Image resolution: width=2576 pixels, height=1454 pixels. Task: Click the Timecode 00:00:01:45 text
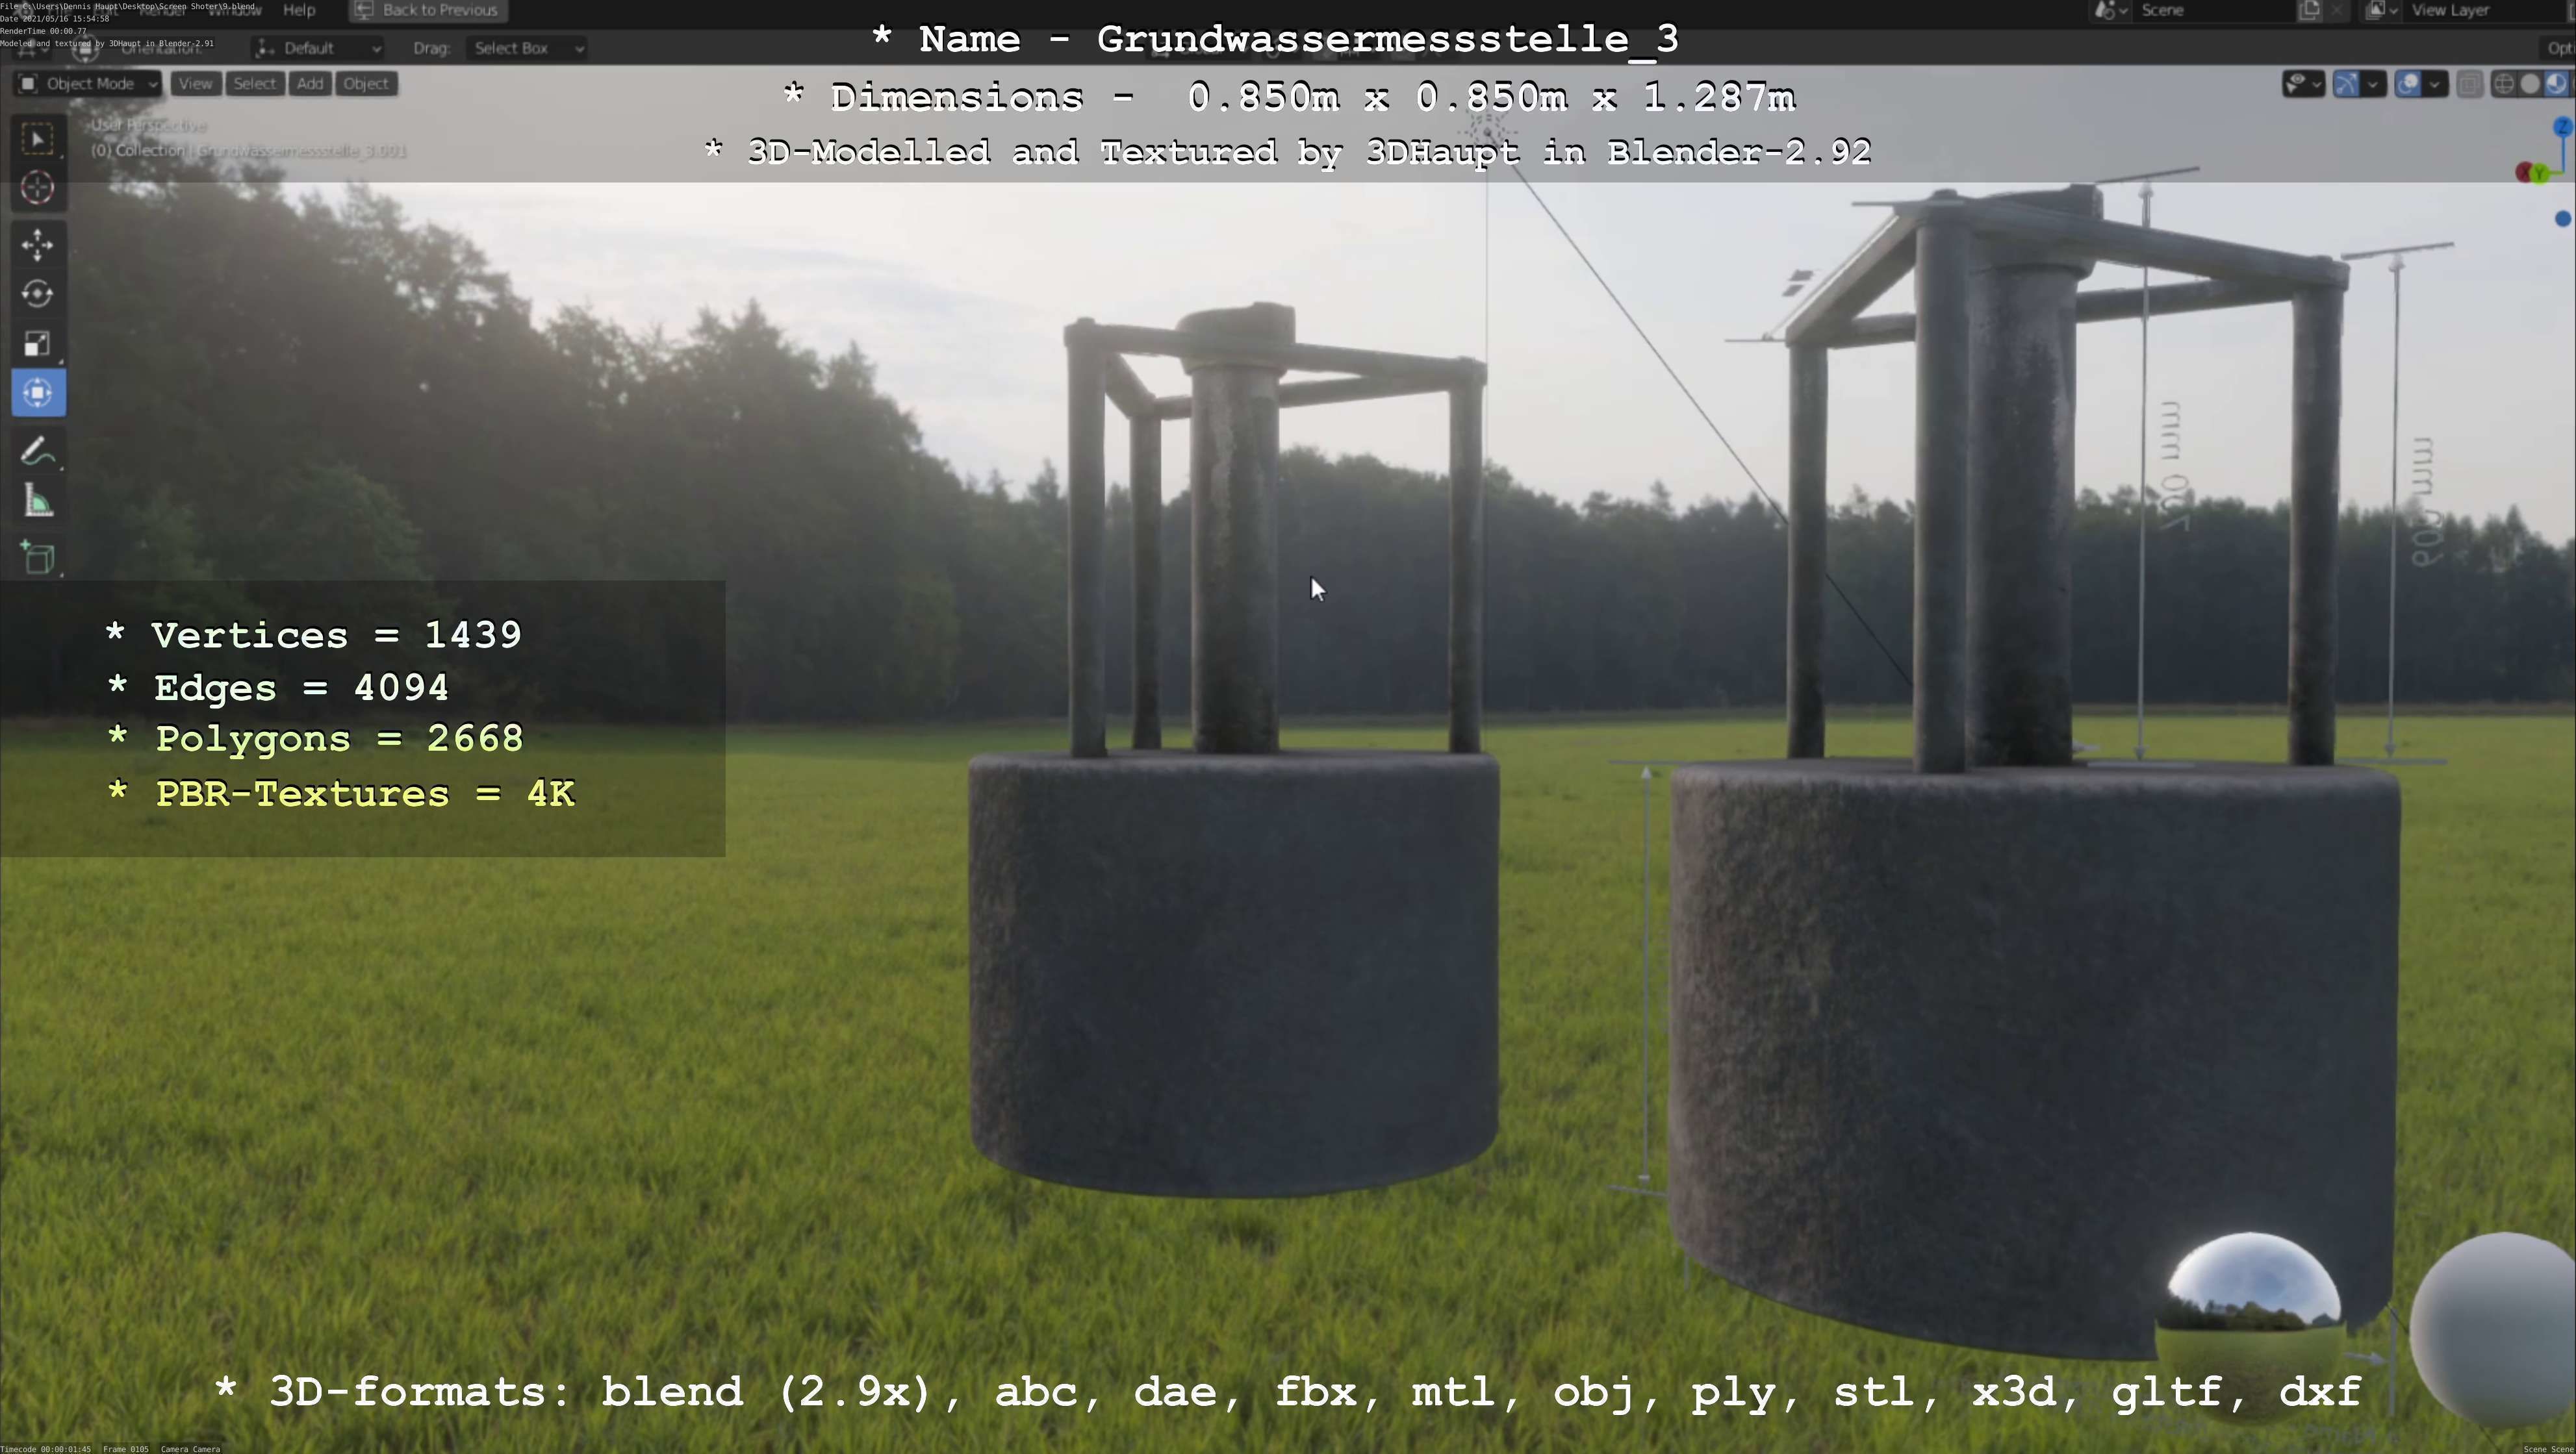pos(46,1448)
